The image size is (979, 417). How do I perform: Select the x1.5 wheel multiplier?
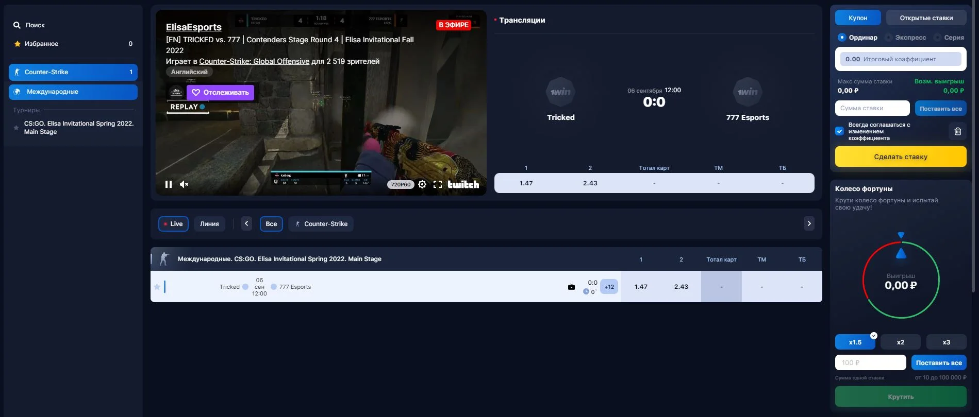pos(855,342)
